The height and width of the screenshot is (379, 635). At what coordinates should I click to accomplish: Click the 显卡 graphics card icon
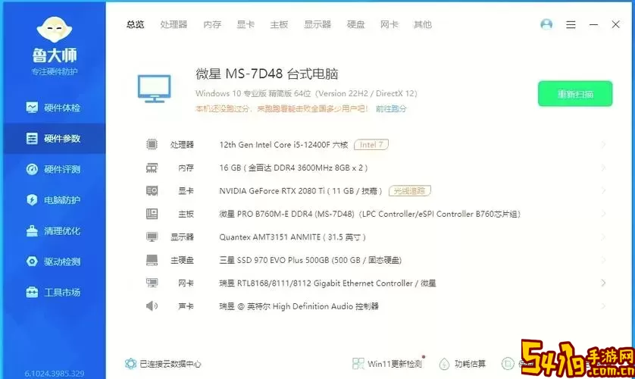point(152,191)
